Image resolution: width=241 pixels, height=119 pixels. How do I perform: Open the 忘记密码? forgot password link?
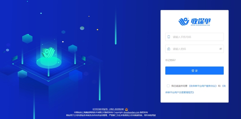click(171, 60)
